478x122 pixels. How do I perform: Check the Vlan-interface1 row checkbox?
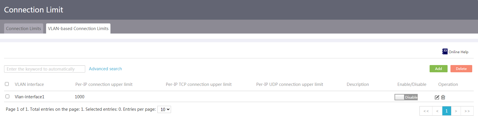(x=8, y=97)
